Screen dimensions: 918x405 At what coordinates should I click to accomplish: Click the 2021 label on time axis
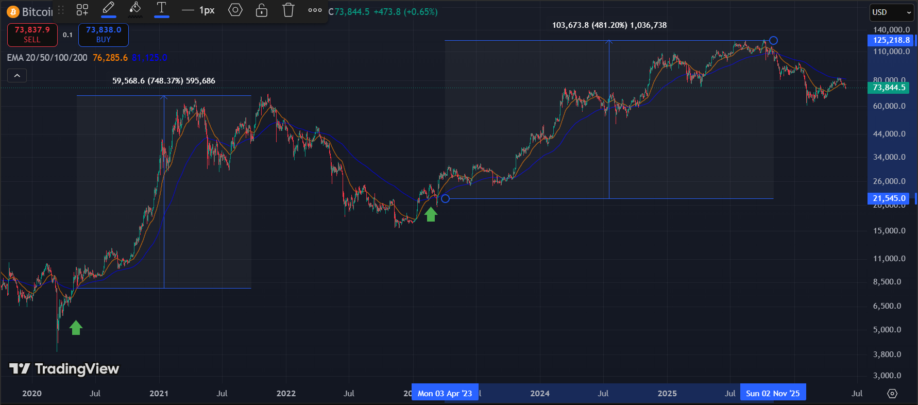click(159, 394)
